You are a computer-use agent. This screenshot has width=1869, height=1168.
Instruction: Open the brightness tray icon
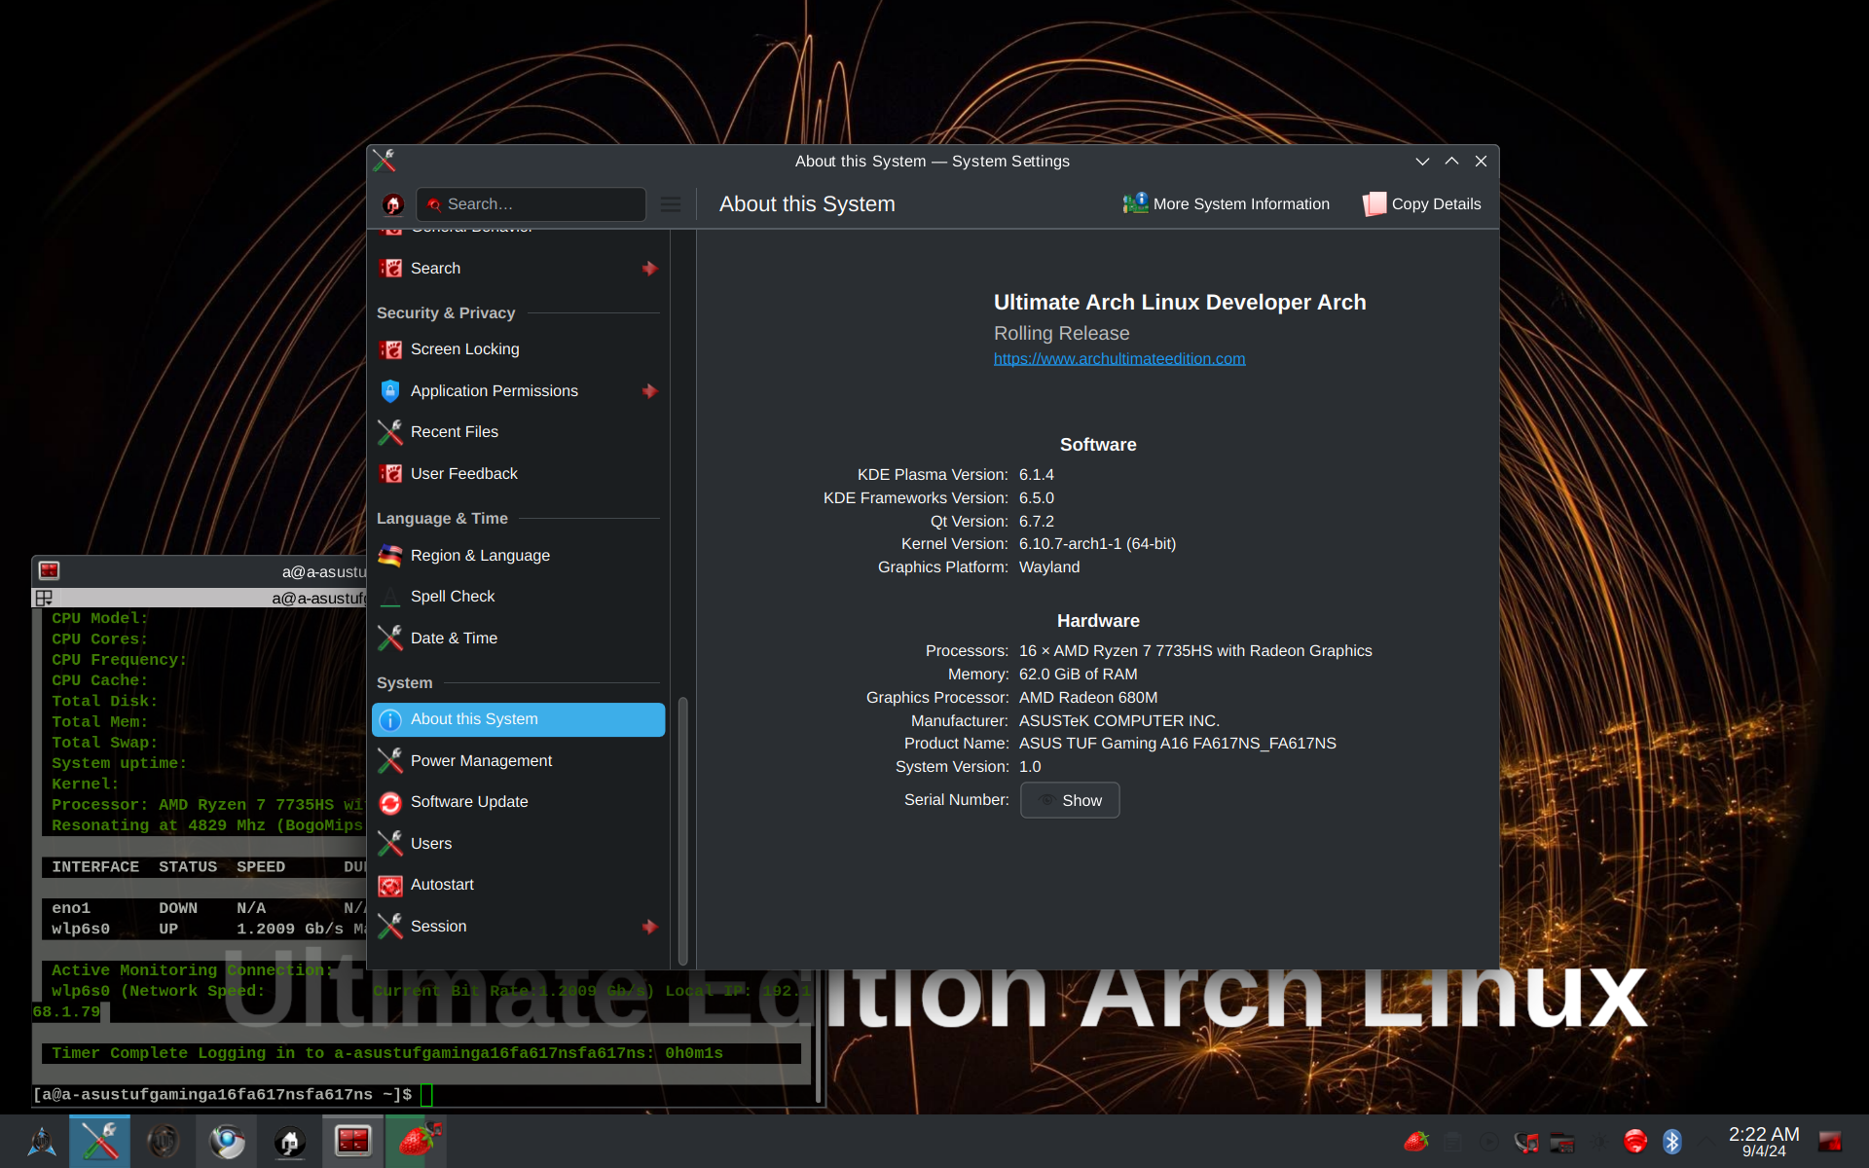1599,1141
